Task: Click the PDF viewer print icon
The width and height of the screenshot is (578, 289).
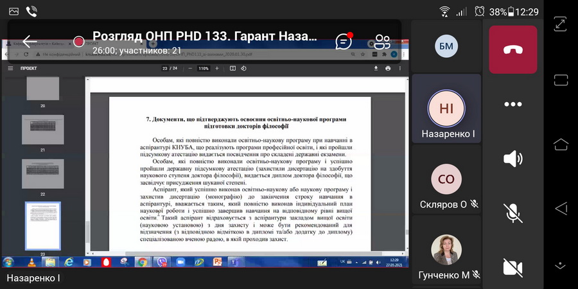Action: pyautogui.click(x=388, y=68)
